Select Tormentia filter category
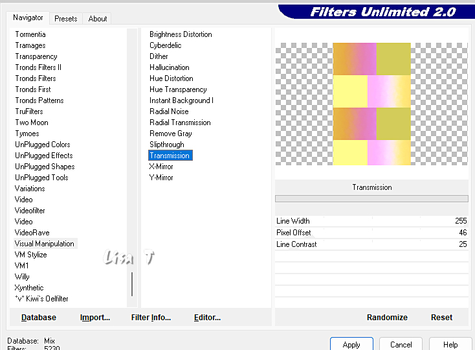Screen dimensions: 475x350 pyautogui.click(x=30, y=34)
